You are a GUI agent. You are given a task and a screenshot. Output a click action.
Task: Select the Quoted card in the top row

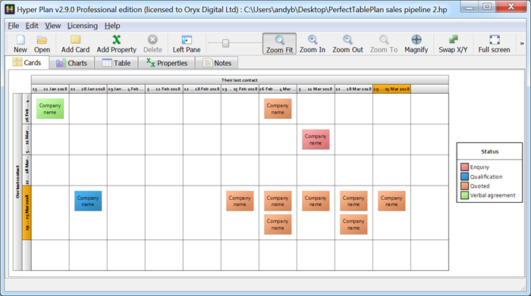tap(278, 109)
